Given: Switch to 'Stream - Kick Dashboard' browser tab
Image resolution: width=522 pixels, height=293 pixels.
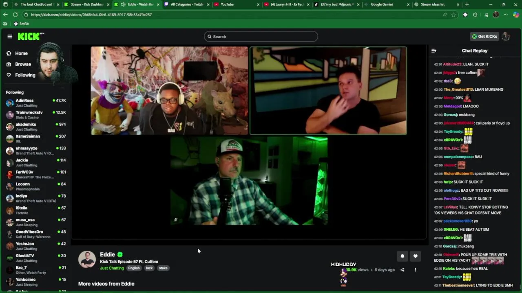Looking at the screenshot, I should coord(86,4).
